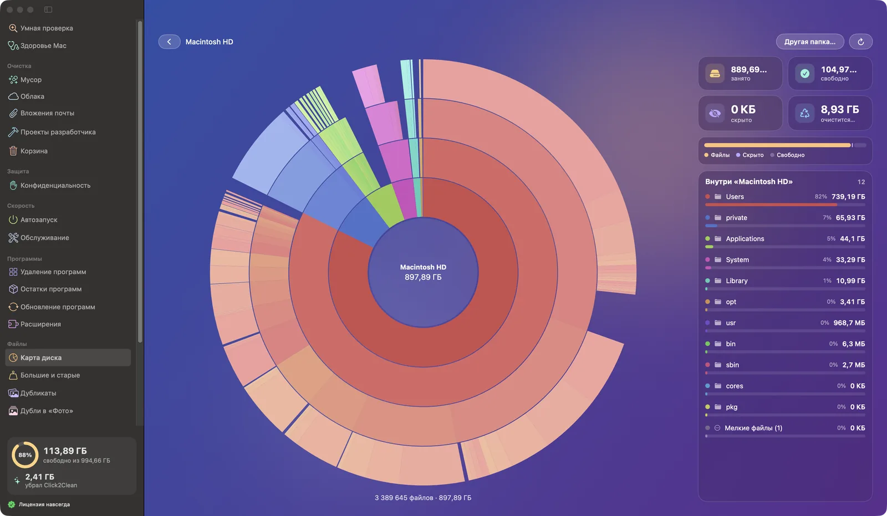
Task: Open the opt folder row
Action: pos(785,304)
